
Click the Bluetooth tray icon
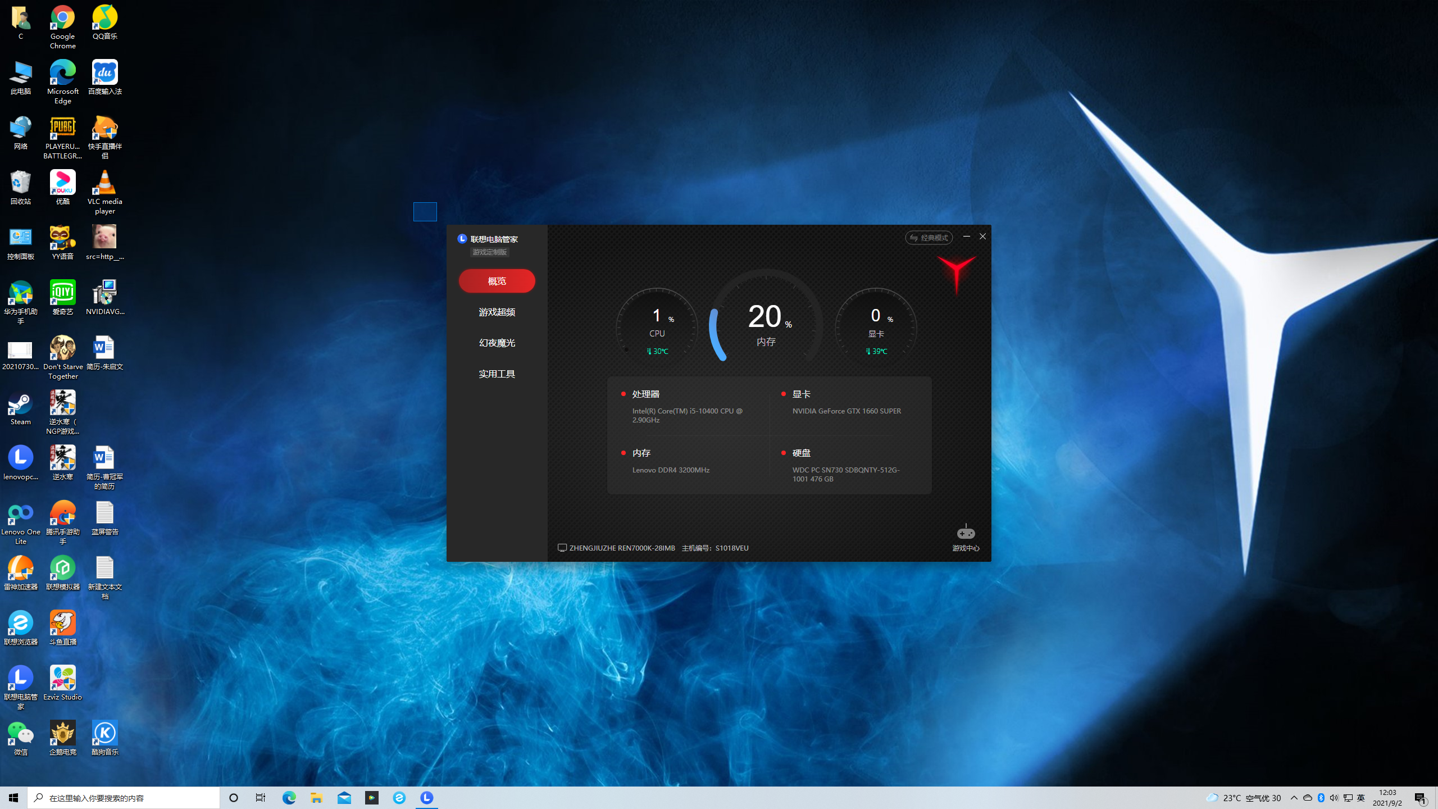point(1321,798)
